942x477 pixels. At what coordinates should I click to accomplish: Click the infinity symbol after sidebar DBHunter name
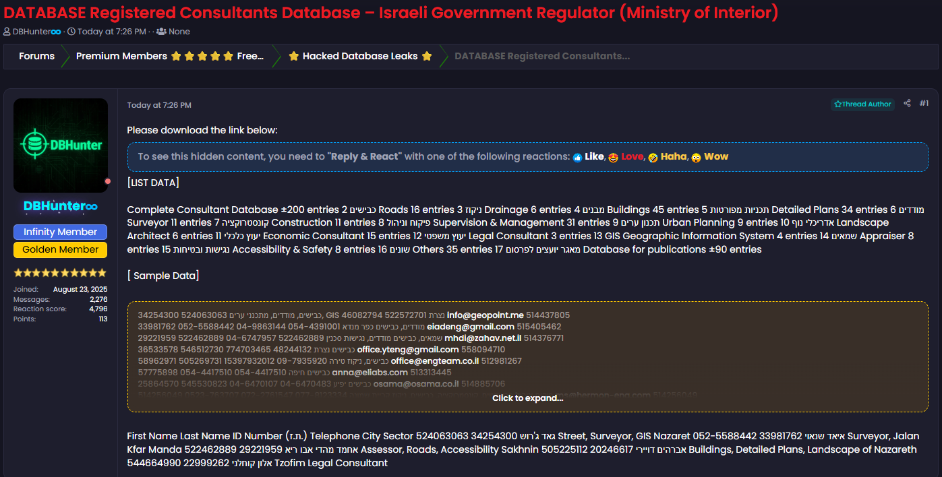click(92, 205)
